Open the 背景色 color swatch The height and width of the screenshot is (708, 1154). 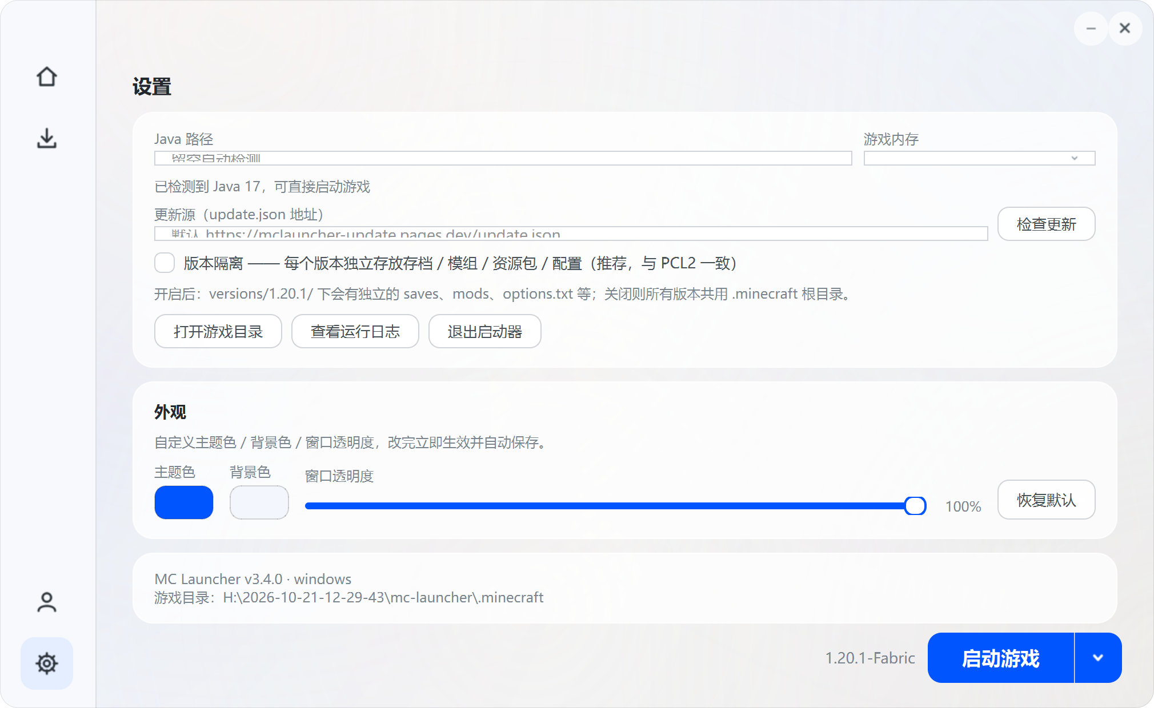click(x=259, y=502)
